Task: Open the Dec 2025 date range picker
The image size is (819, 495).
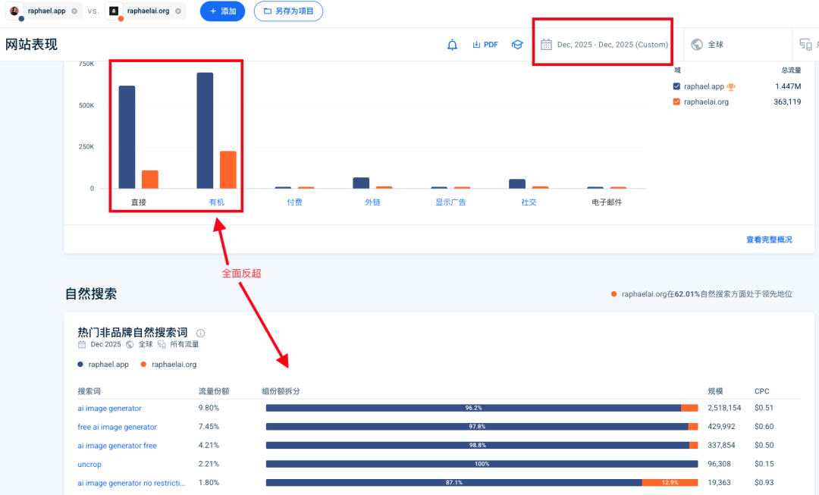Action: 604,45
